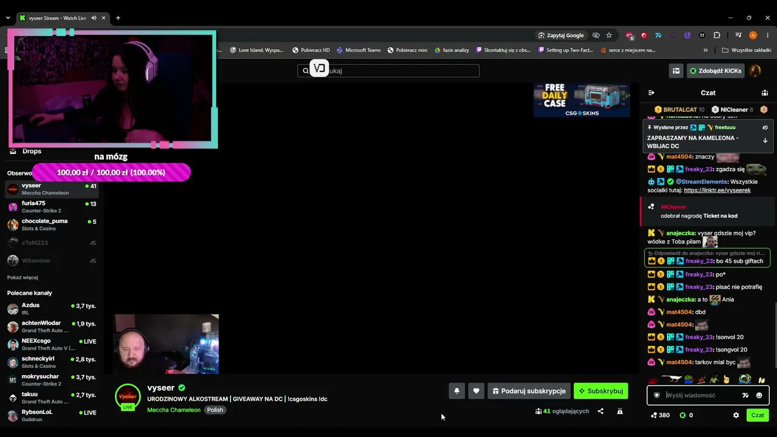This screenshot has height=437, width=777.
Task: Open the emoji picker in chat
Action: (759, 395)
